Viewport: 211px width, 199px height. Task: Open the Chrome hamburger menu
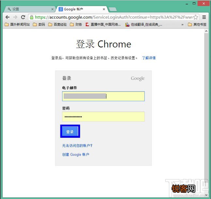(x=204, y=17)
